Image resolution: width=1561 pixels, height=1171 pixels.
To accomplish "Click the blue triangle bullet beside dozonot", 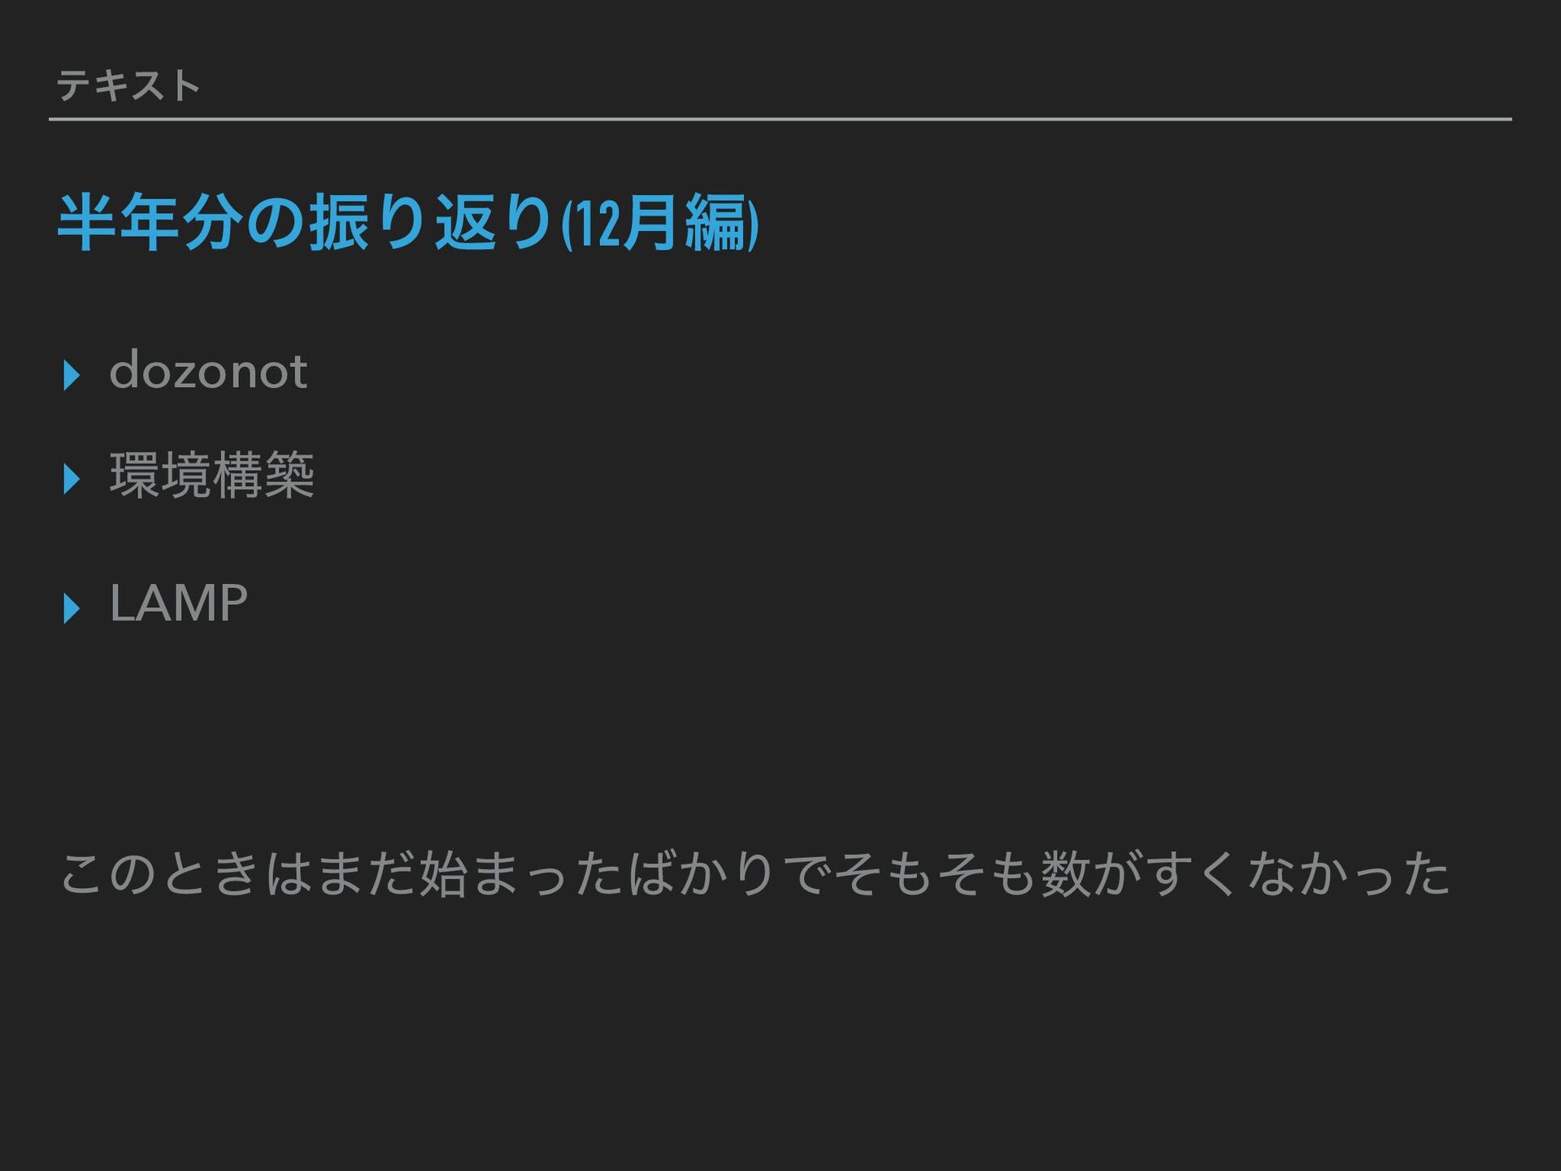I will pyautogui.click(x=72, y=375).
